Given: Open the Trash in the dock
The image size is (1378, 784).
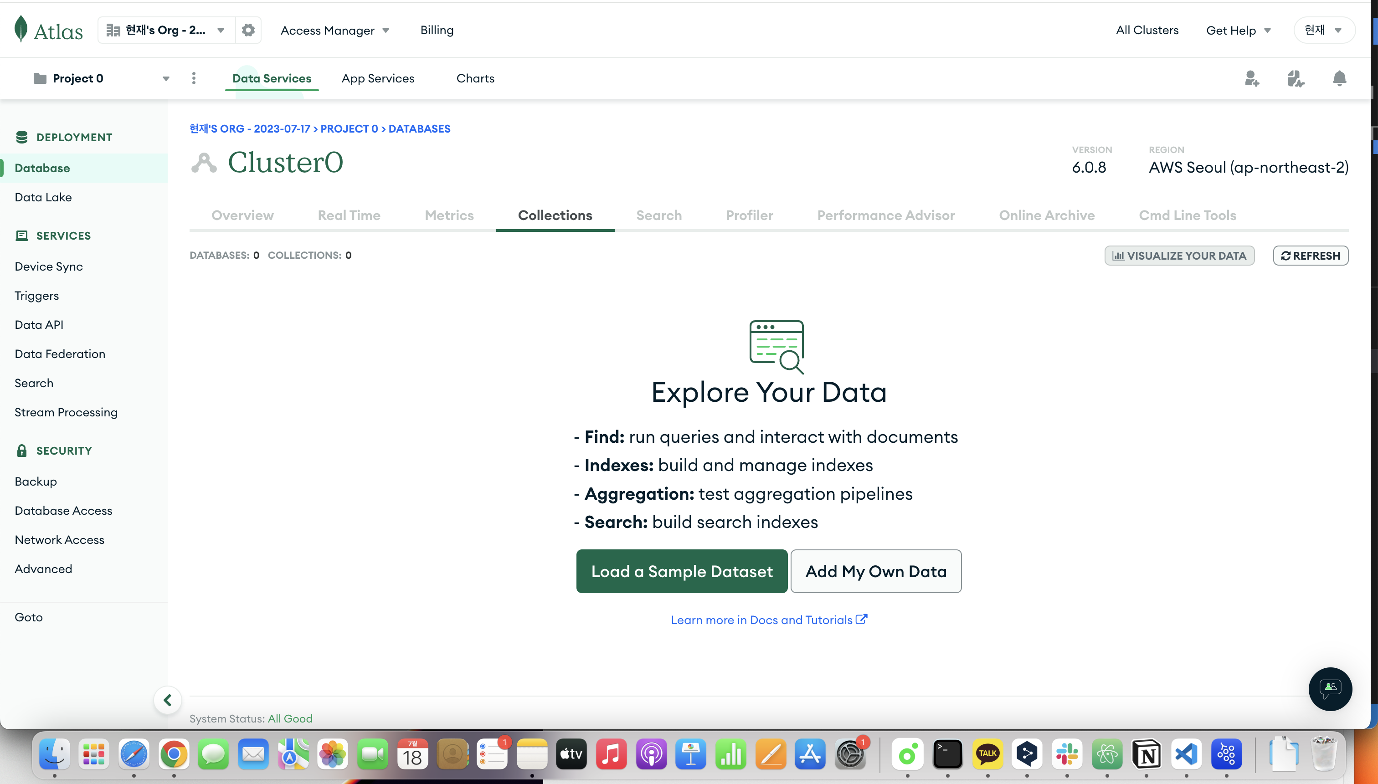Looking at the screenshot, I should pyautogui.click(x=1324, y=754).
